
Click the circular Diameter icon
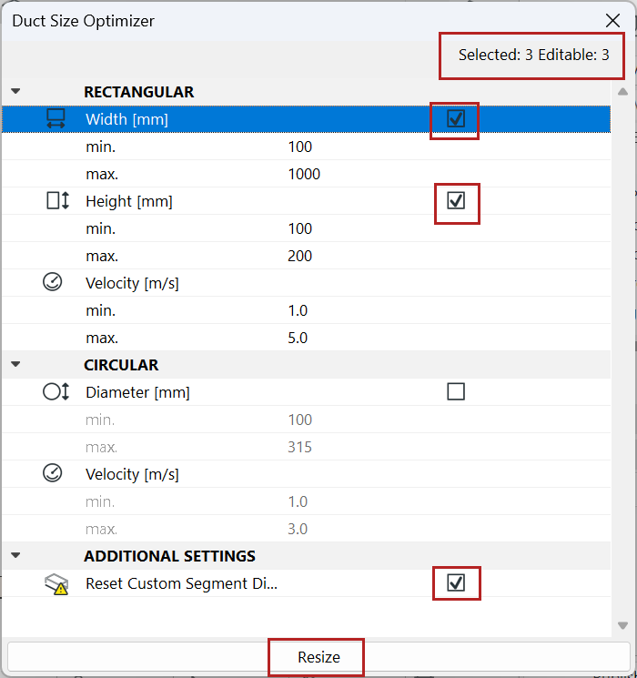point(56,392)
